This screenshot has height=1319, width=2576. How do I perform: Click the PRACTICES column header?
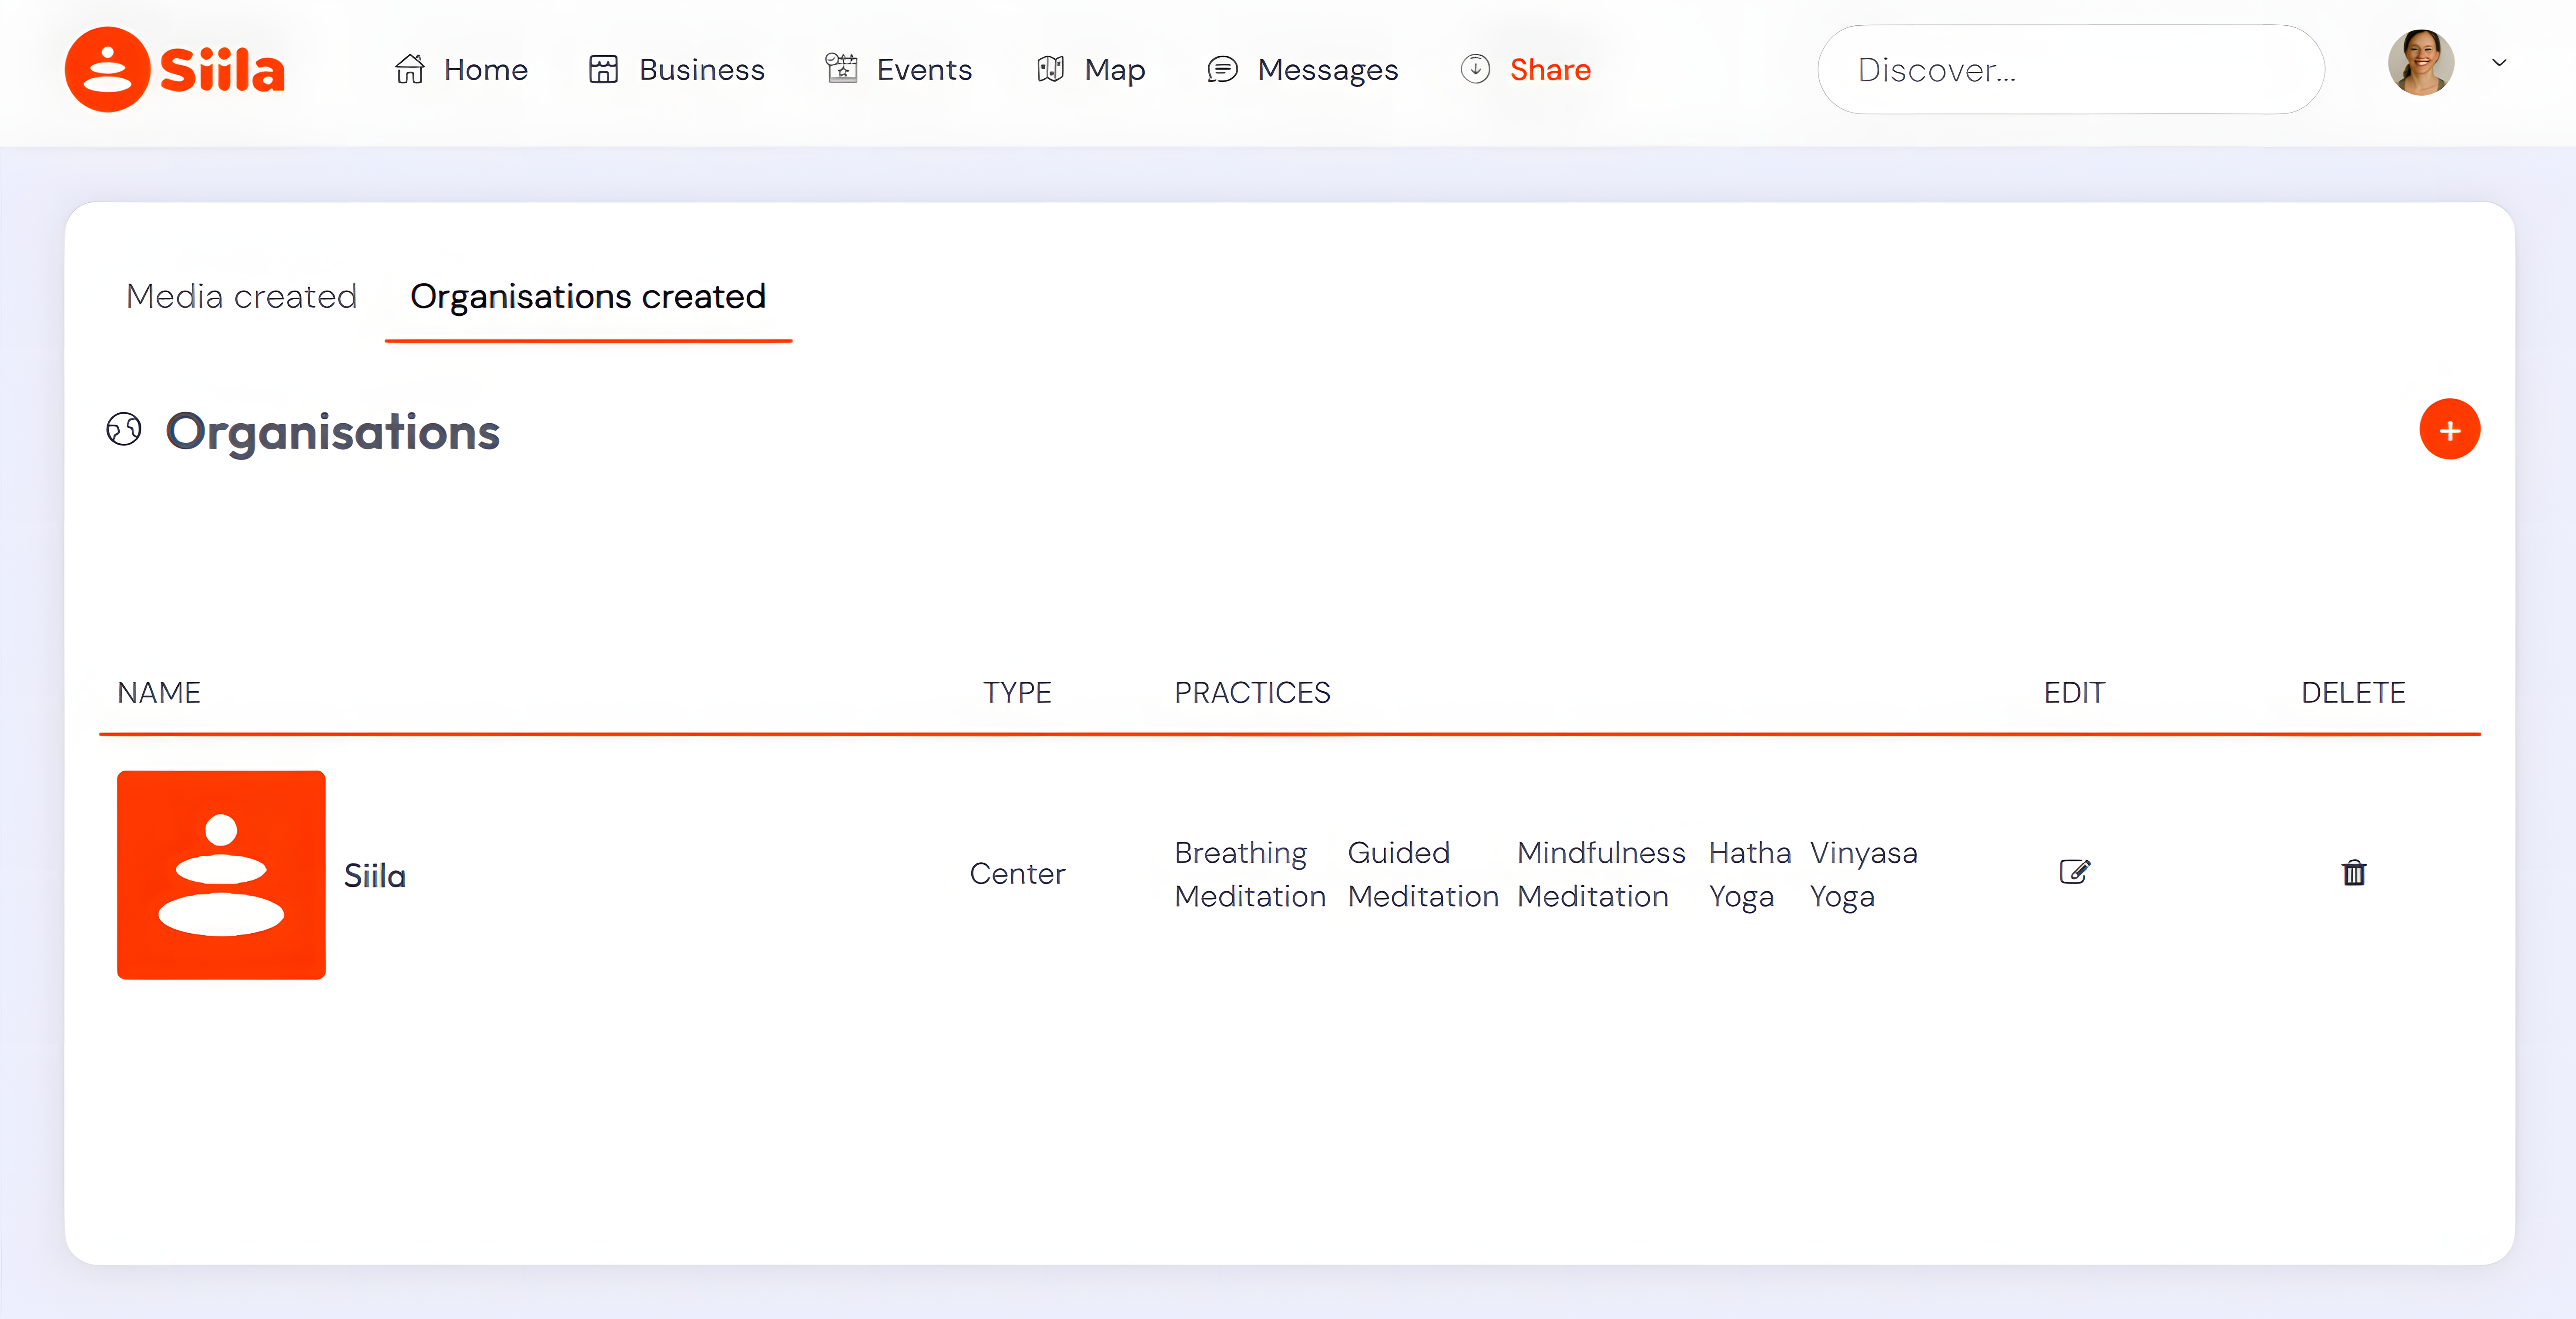point(1252,692)
